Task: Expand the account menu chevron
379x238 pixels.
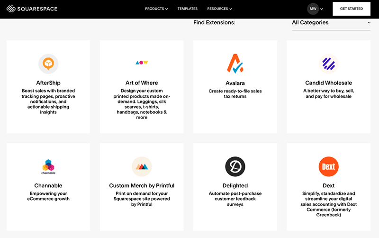Action: (x=322, y=9)
